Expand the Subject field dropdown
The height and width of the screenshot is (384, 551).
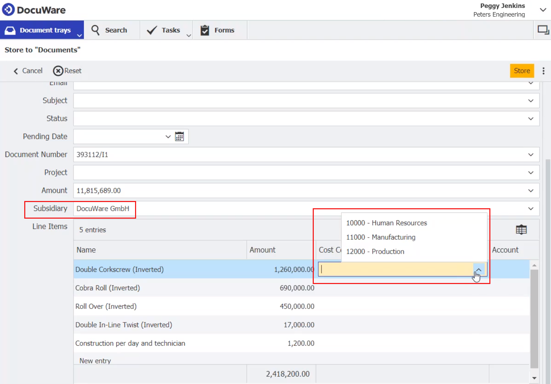click(531, 101)
